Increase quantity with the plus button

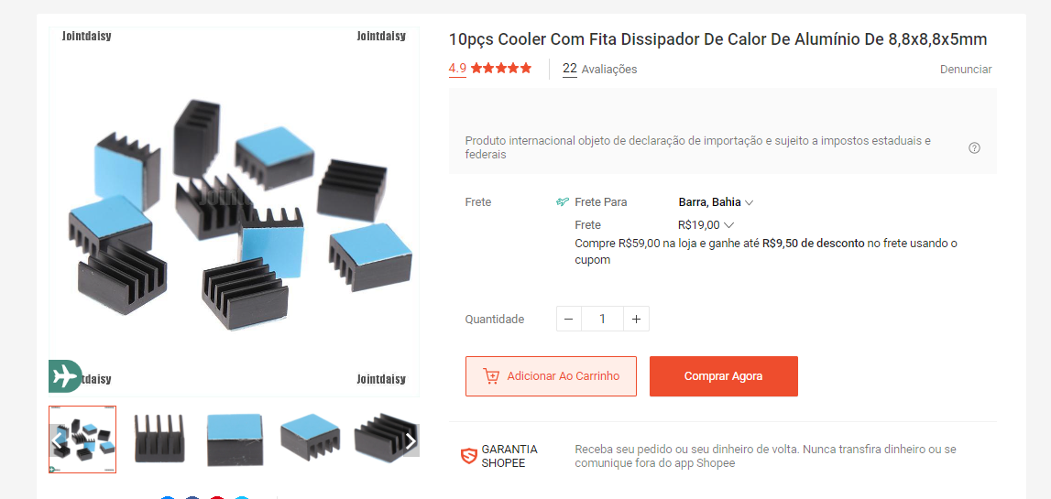[636, 319]
